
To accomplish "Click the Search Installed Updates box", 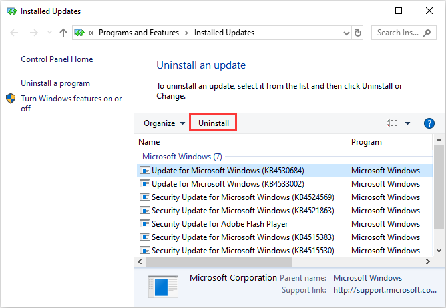I will click(x=403, y=33).
